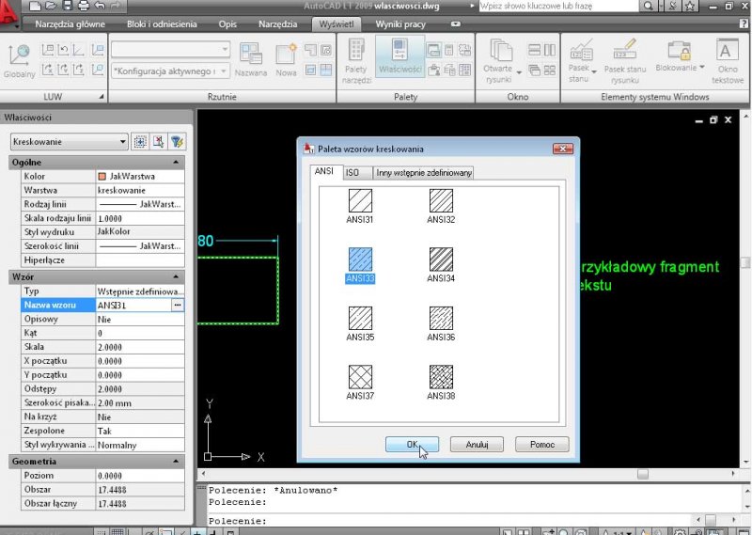Click the Anuluj button
The height and width of the screenshot is (535, 752).
tap(477, 445)
